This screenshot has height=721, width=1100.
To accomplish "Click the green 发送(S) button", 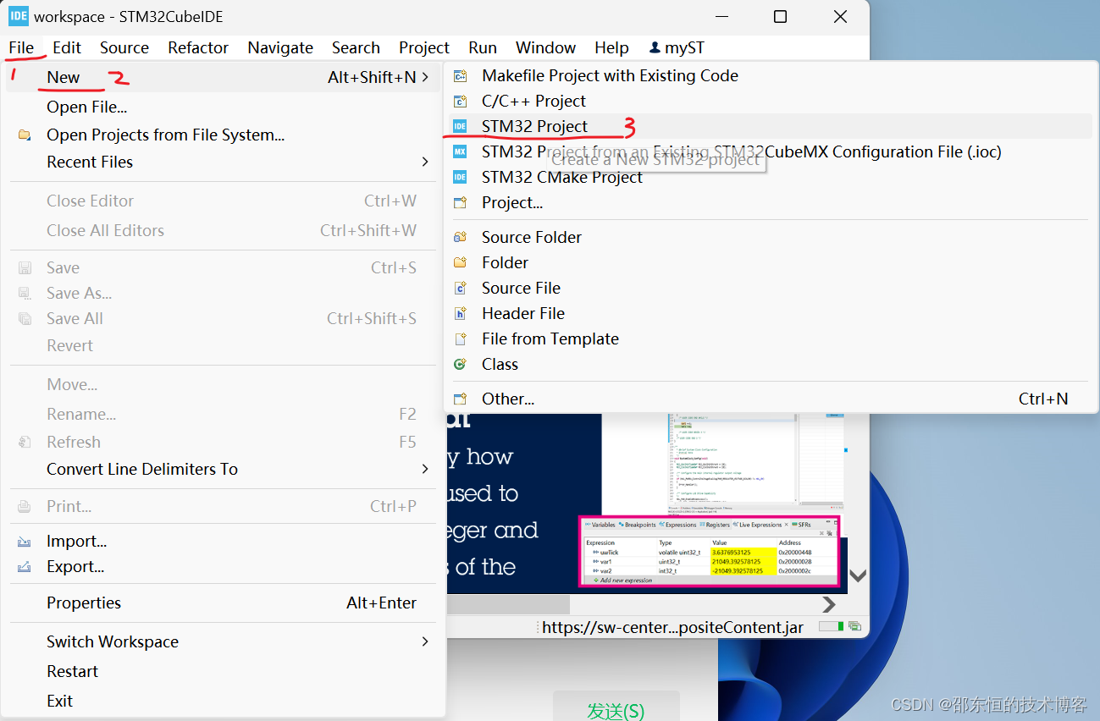I will click(x=616, y=709).
